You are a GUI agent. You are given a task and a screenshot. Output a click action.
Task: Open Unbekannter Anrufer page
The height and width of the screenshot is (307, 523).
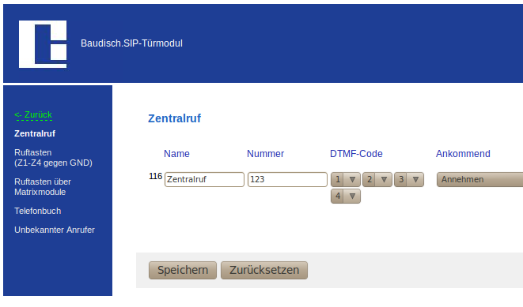pyautogui.click(x=55, y=230)
